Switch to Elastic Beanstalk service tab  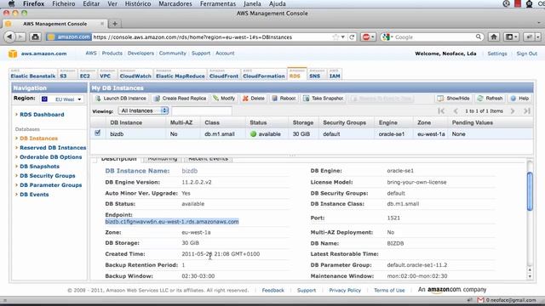click(x=33, y=74)
